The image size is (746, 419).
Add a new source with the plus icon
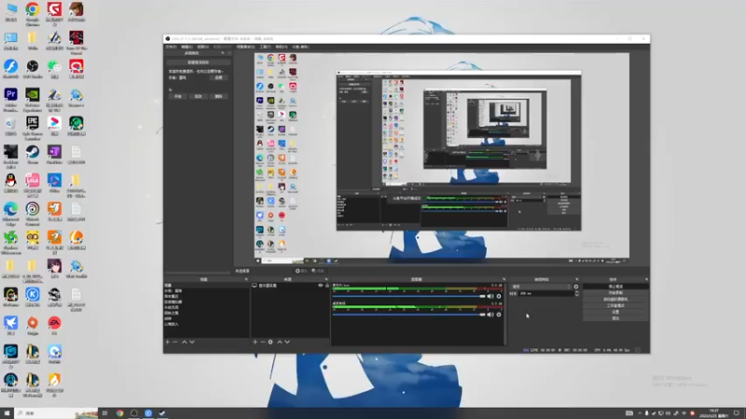tap(255, 342)
